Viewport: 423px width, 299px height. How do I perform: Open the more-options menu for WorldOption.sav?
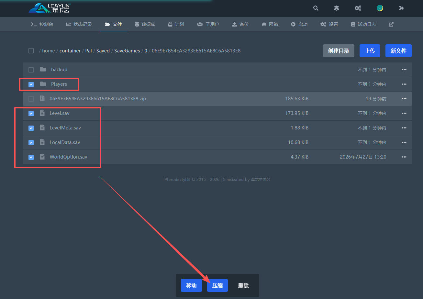(404, 157)
